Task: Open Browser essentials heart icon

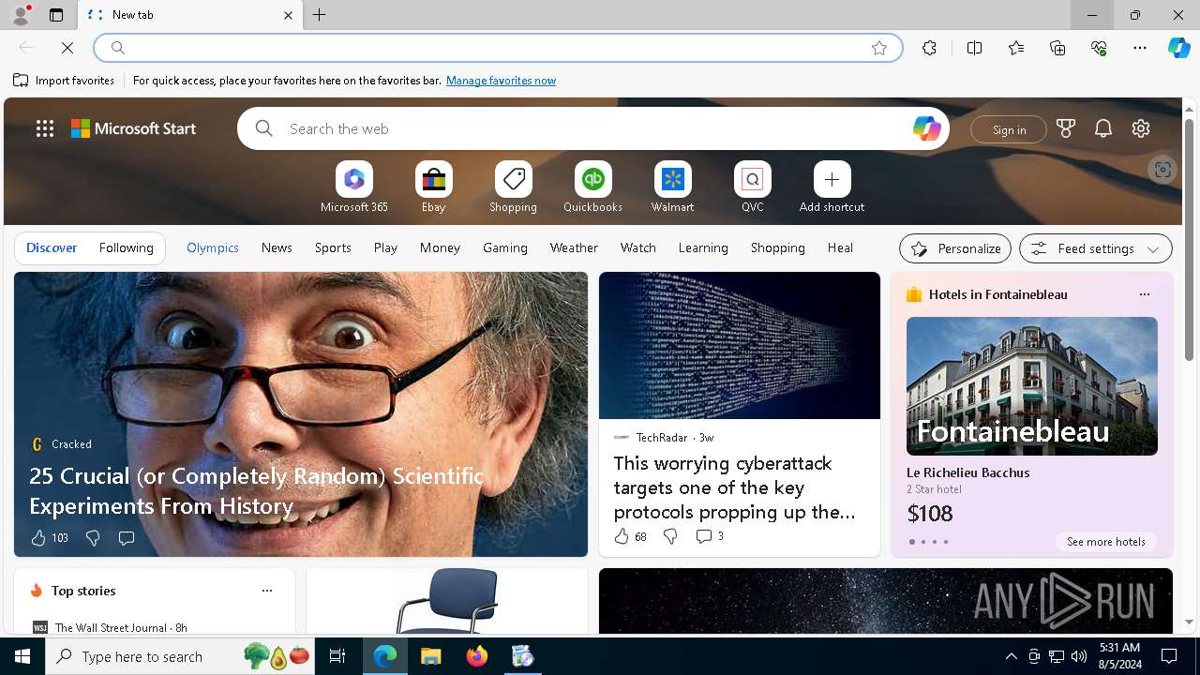Action: pyautogui.click(x=1099, y=48)
